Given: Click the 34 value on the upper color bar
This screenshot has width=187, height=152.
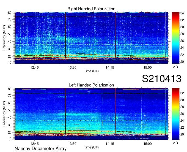Looking at the screenshot, I should (x=182, y=13).
